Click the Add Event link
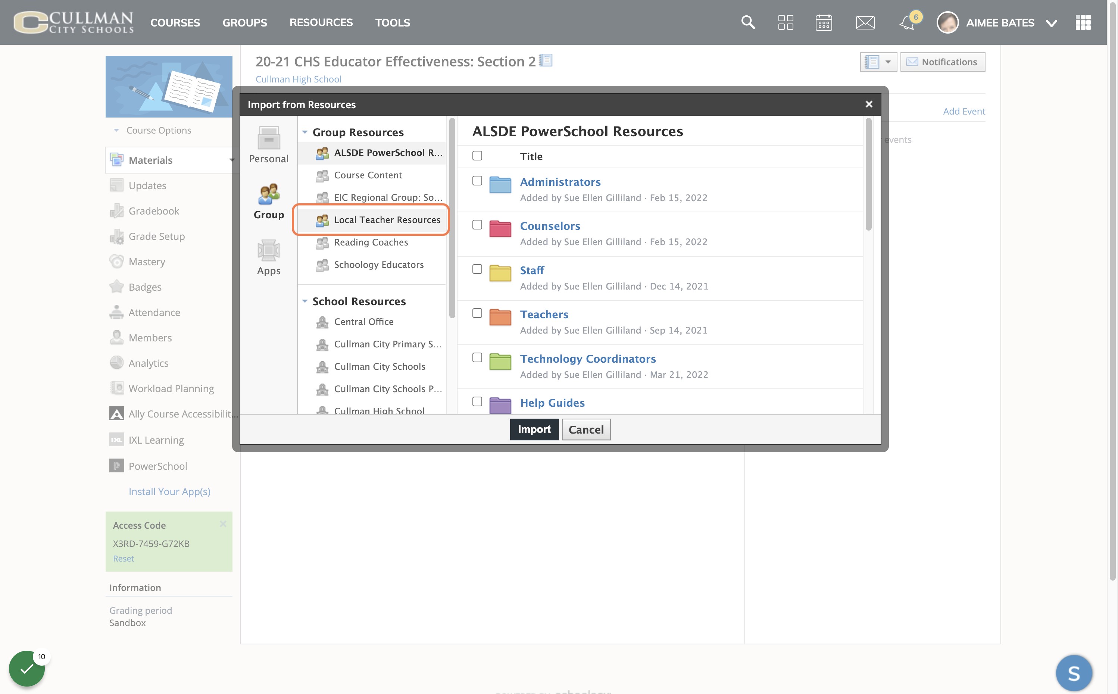 (x=964, y=111)
